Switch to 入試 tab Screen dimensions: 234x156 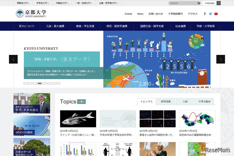185,101
